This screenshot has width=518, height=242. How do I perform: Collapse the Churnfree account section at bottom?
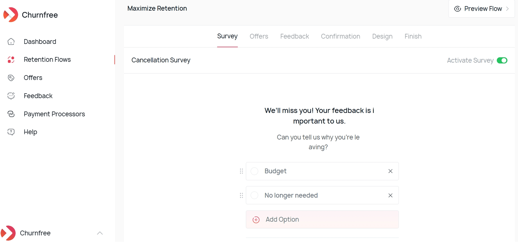point(100,233)
